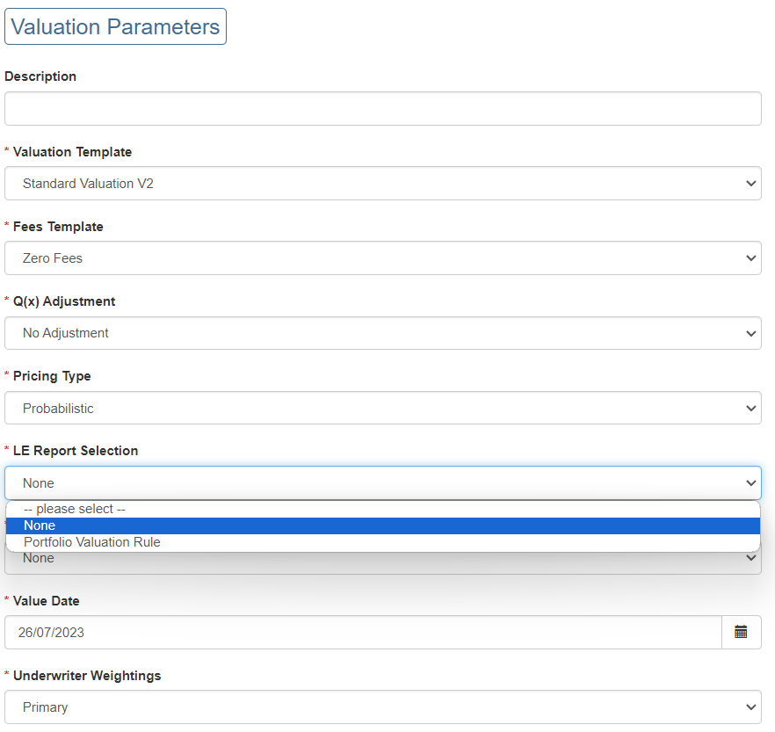Select the highlighted None option in list
This screenshot has width=775, height=732.
tap(40, 525)
